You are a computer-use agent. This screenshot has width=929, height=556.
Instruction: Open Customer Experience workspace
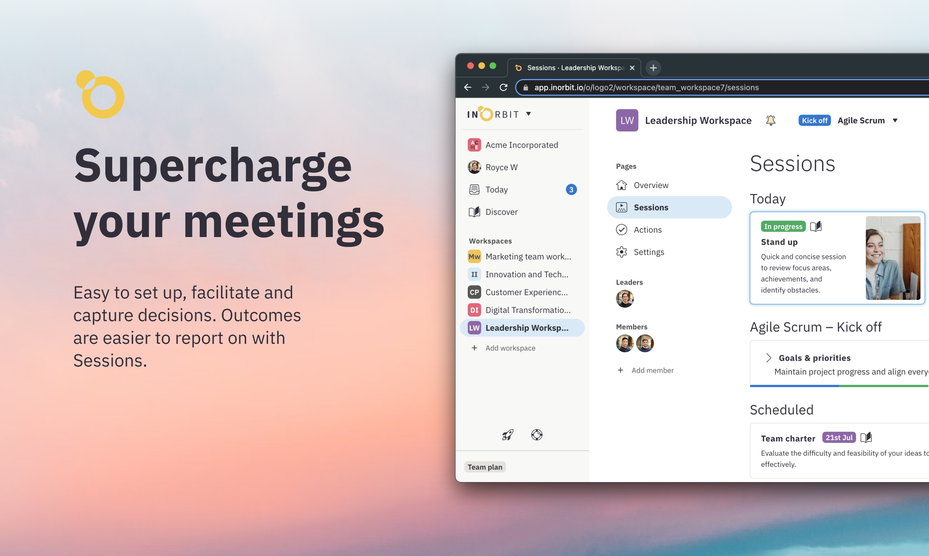(x=522, y=292)
